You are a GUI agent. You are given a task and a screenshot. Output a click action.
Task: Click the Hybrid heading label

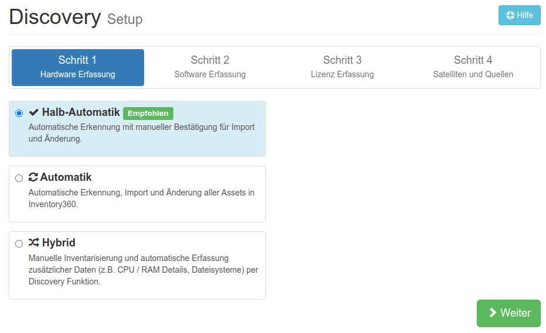(59, 243)
